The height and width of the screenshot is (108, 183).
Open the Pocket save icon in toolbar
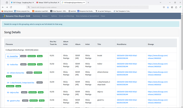(164, 7)
